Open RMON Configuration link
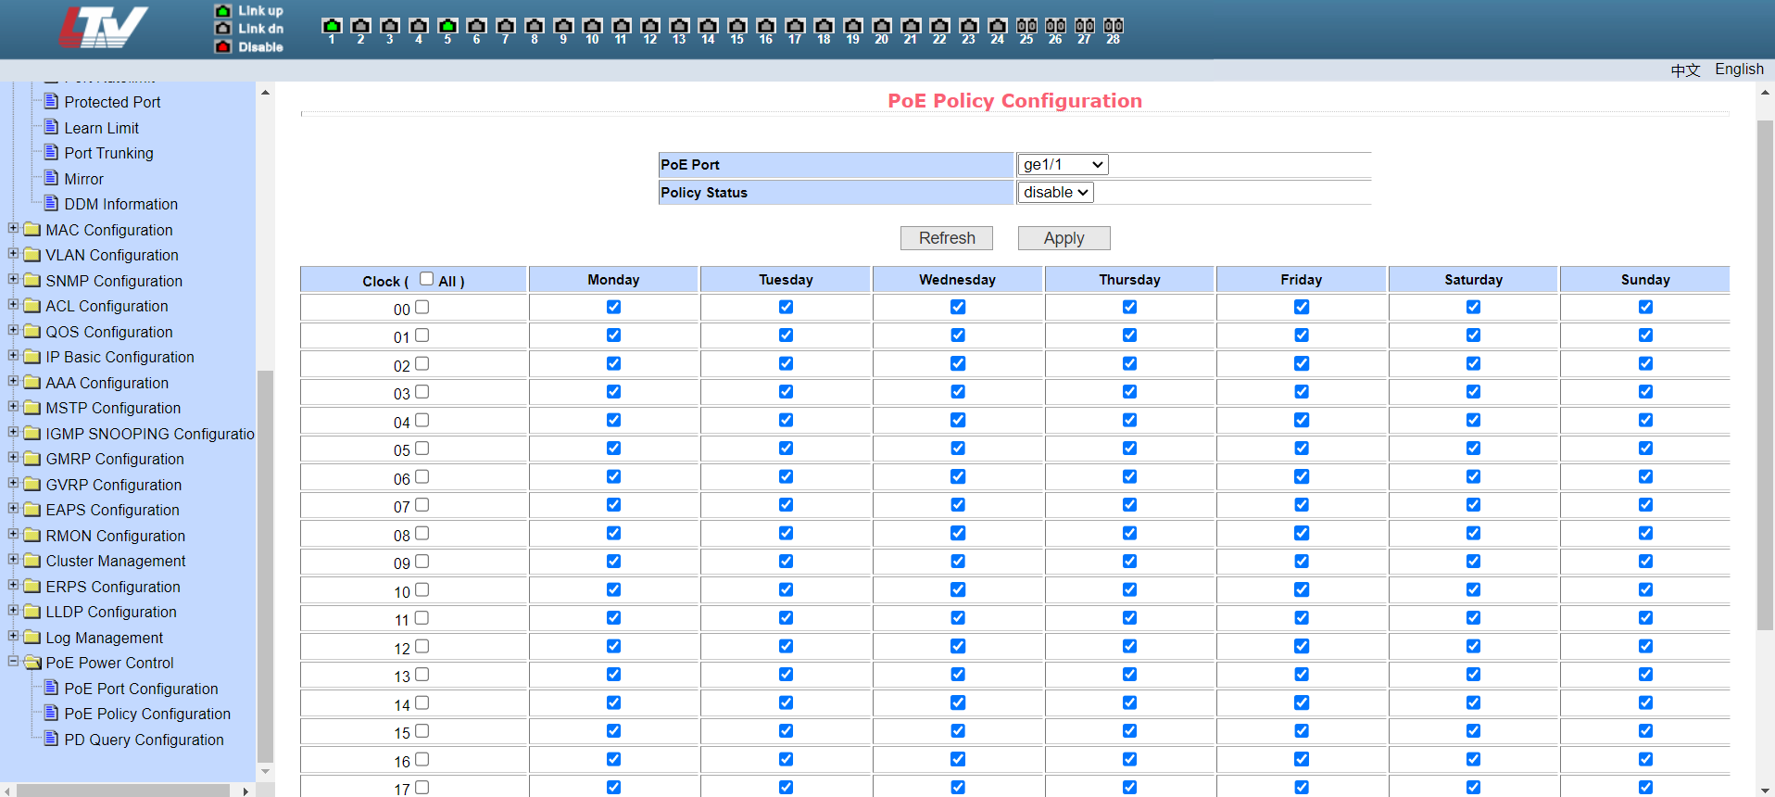The image size is (1775, 797). 116,536
